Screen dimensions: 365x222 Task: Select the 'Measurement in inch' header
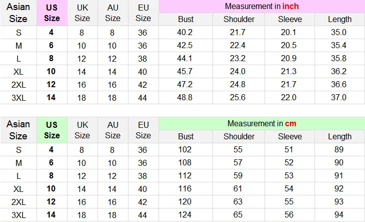[x=261, y=7]
